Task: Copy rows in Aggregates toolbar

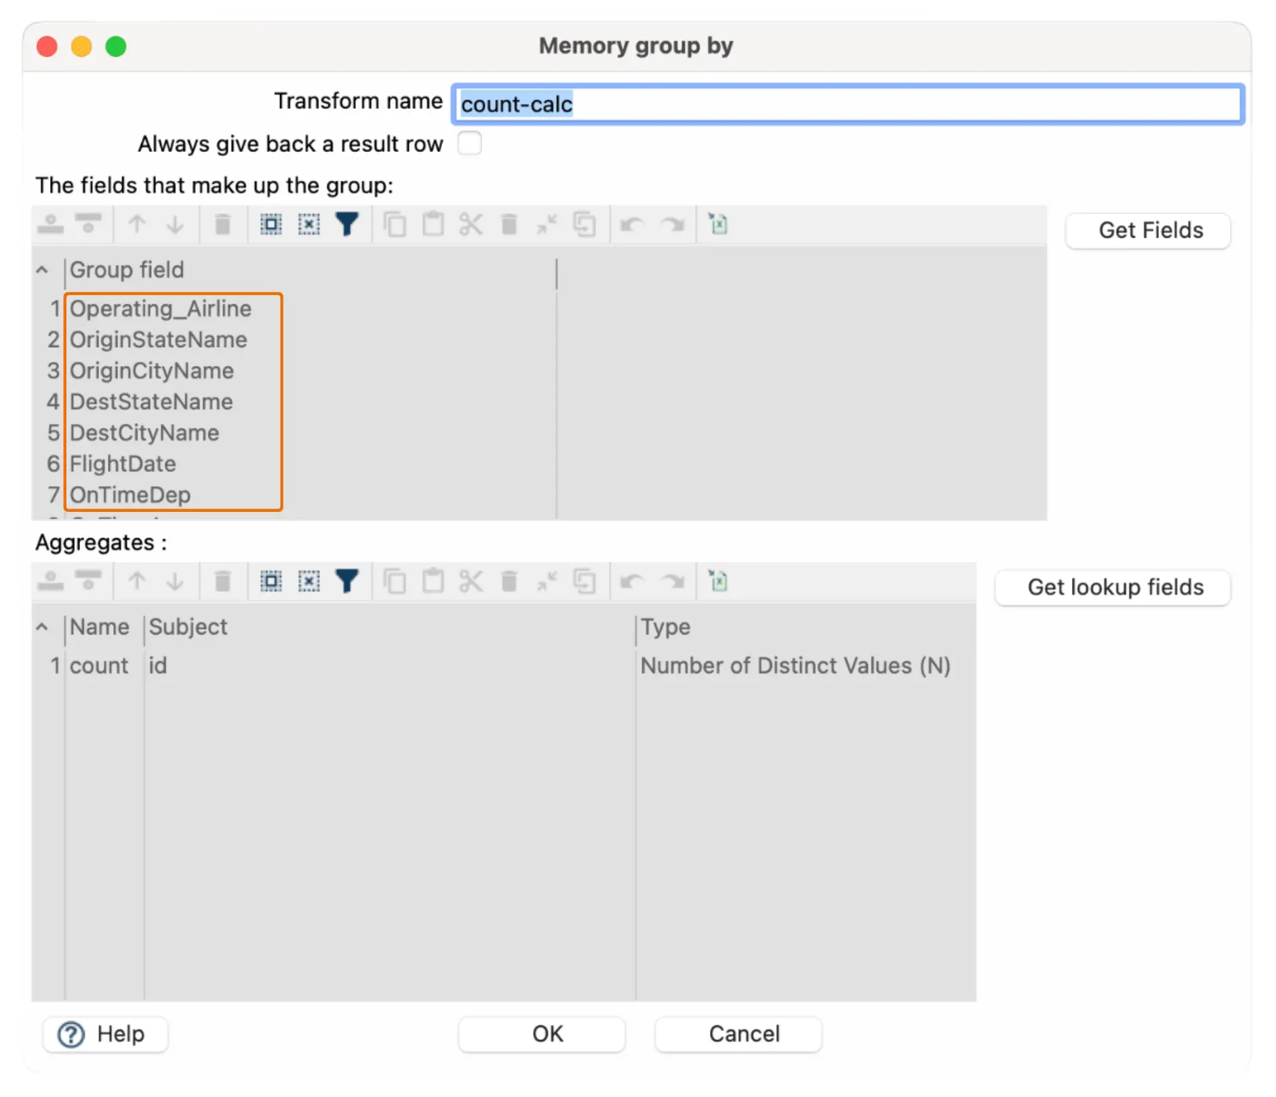Action: [x=395, y=581]
